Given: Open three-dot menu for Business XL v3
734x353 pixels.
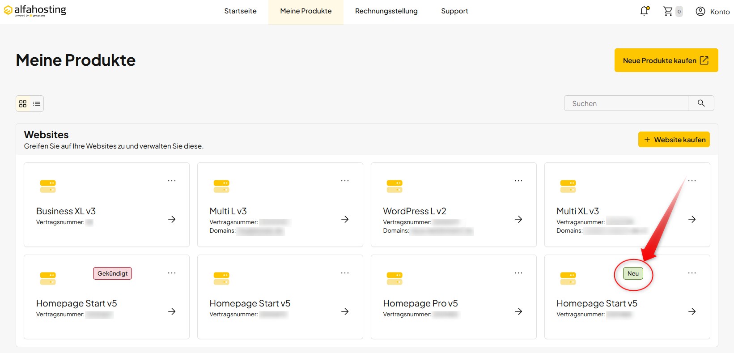Looking at the screenshot, I should coord(172,181).
